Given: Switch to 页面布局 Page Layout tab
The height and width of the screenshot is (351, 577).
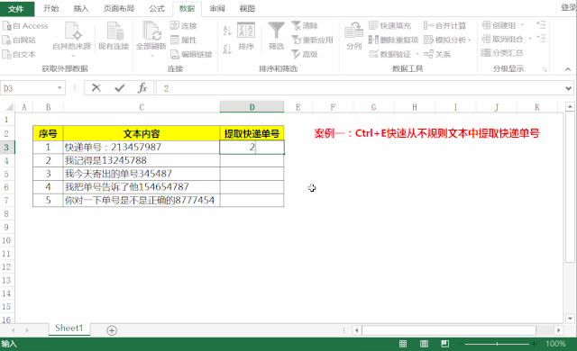Looking at the screenshot, I should pos(119,8).
